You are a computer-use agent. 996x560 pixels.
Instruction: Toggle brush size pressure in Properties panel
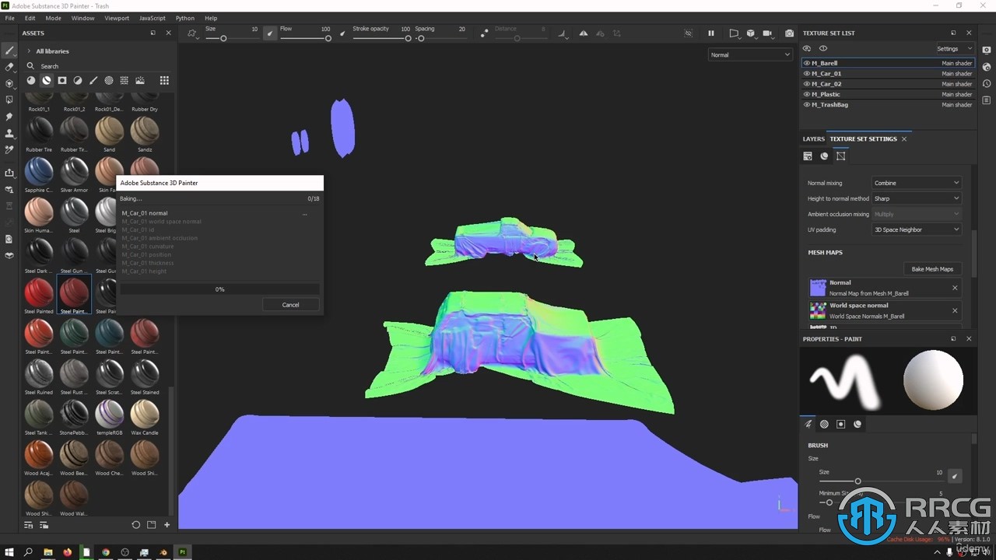955,476
